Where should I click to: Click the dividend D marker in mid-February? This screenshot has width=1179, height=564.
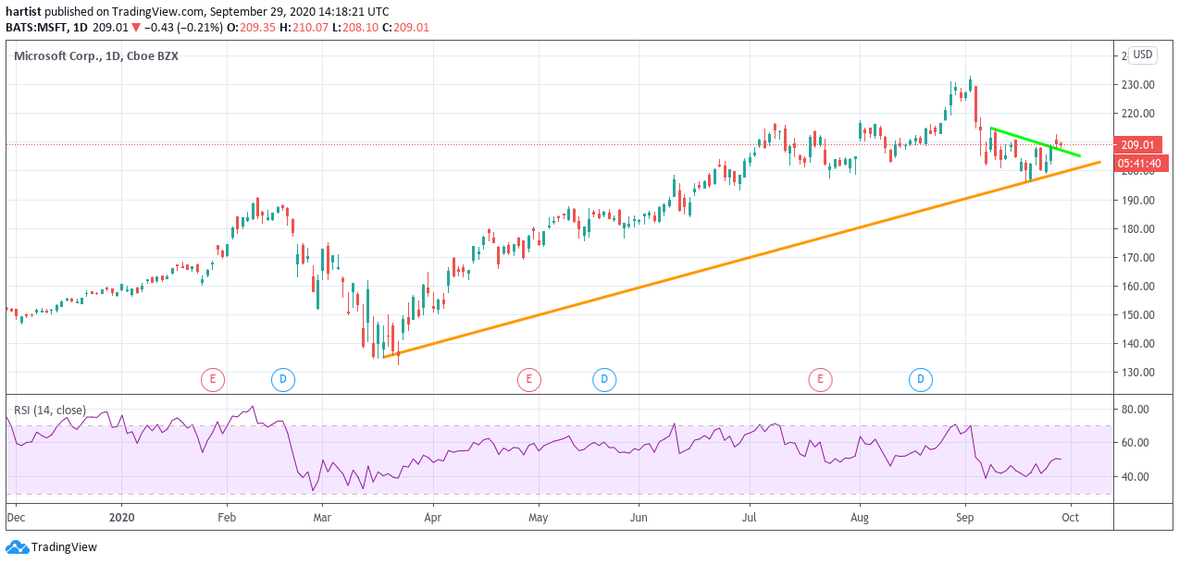pyautogui.click(x=282, y=378)
